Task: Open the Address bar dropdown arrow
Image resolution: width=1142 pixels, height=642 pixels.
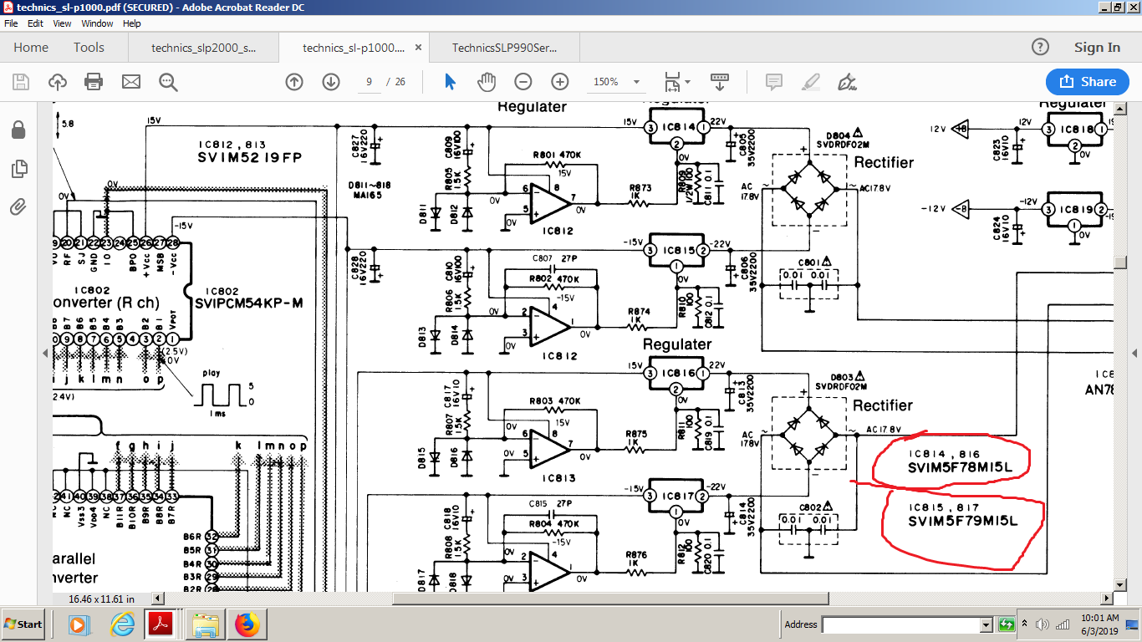Action: point(986,625)
